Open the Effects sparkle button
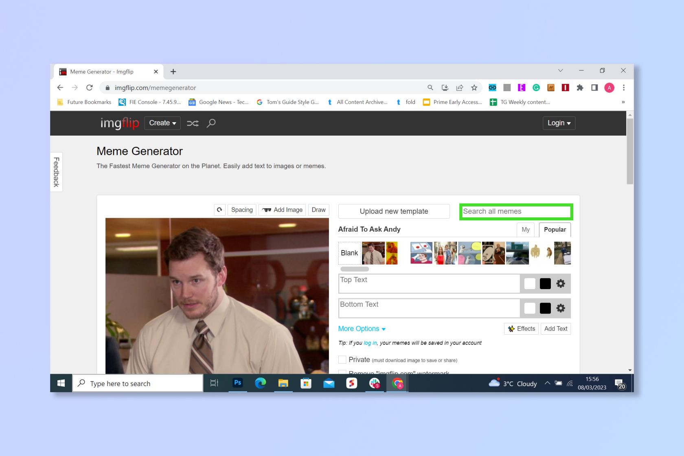The height and width of the screenshot is (456, 684). [521, 329]
